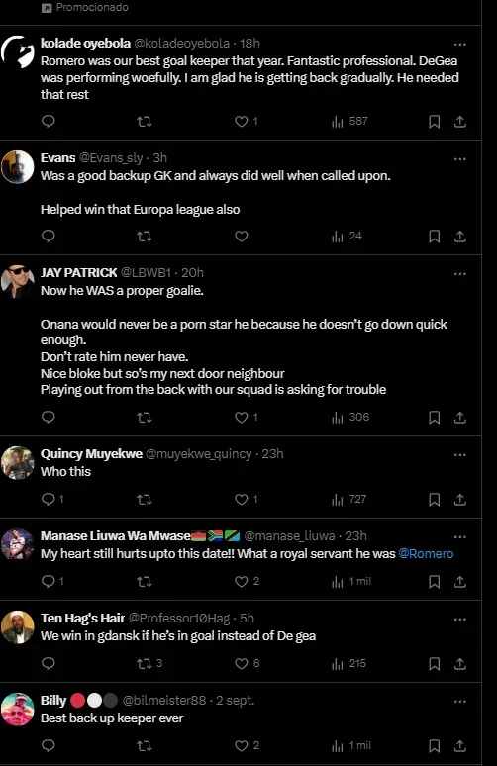497x766 pixels.
Task: Open more options on kolade oyebola's tweet
Action: 459,45
